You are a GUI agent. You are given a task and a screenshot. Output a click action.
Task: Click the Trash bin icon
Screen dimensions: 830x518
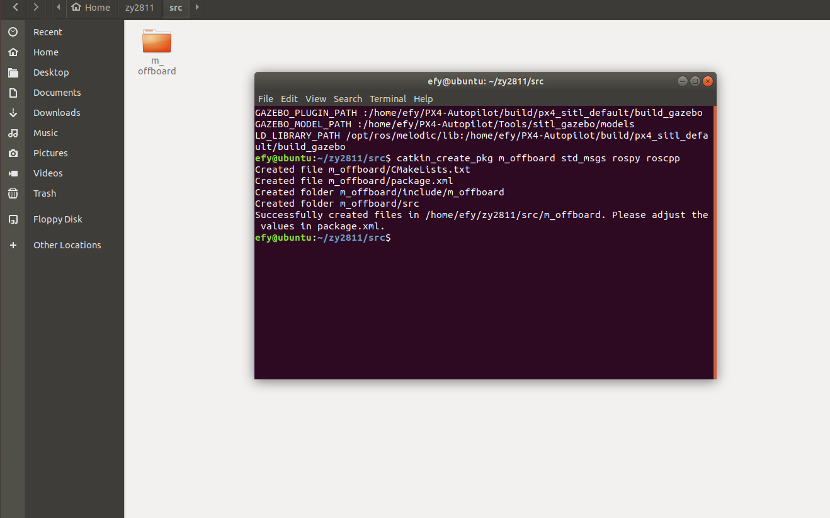[x=13, y=193]
